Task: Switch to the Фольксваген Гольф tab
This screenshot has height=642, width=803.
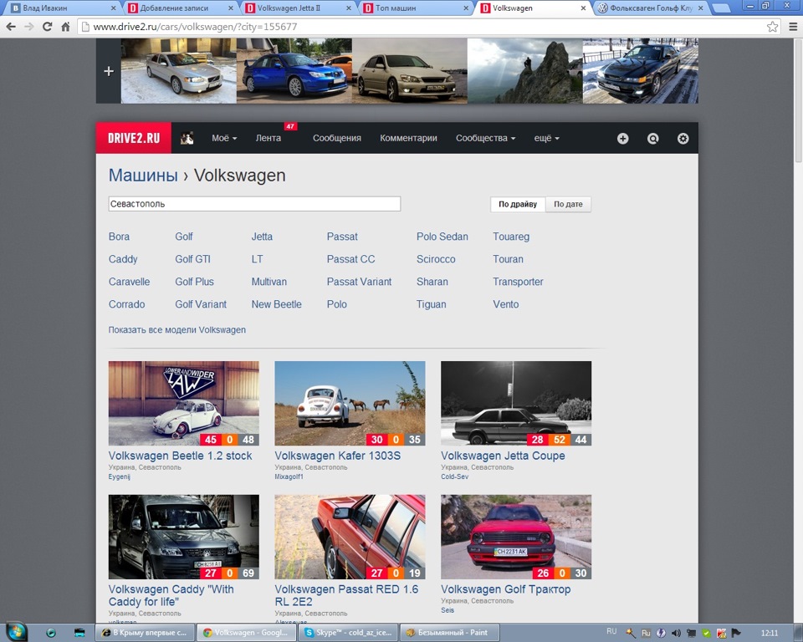Action: tap(651, 8)
